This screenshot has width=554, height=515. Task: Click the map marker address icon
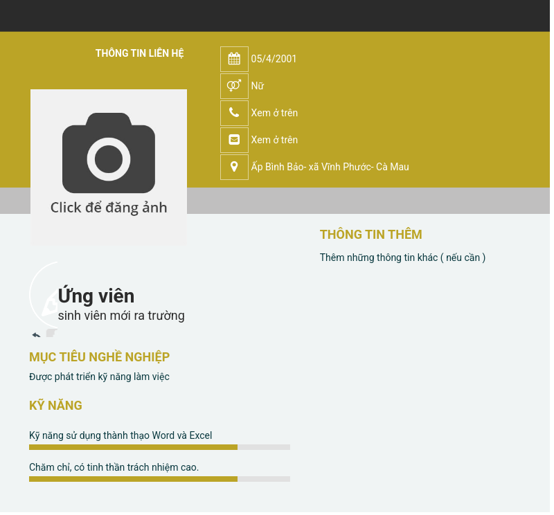click(234, 167)
